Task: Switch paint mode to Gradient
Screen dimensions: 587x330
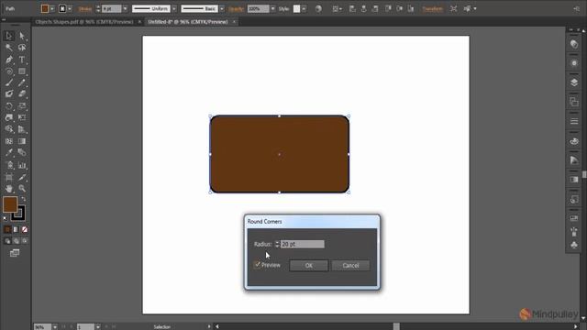Action: click(x=16, y=229)
